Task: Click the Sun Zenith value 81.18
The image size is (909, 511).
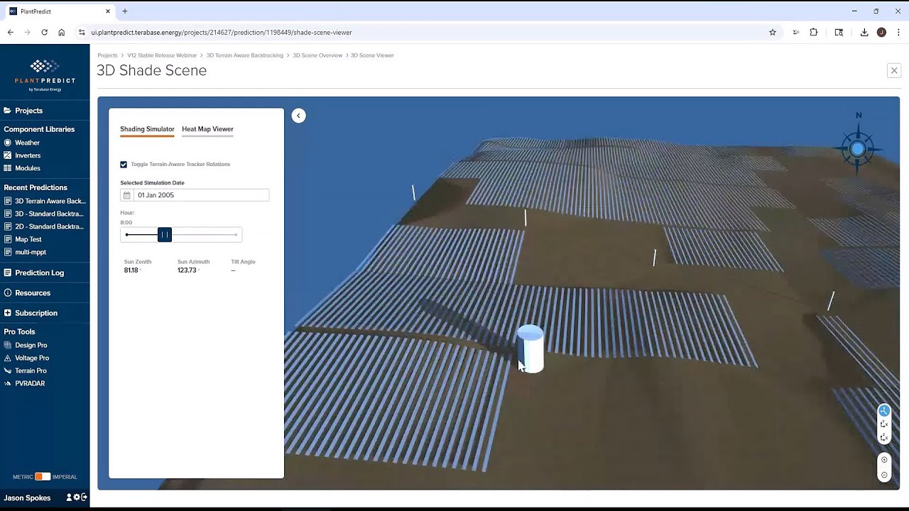Action: click(x=131, y=270)
